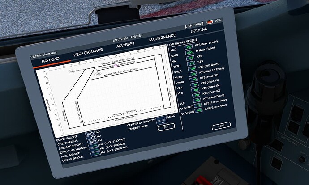Click the TAKEOFF TRIM label

(138, 128)
